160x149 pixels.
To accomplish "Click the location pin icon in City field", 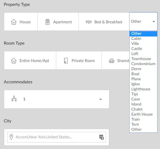I will pyautogui.click(x=11, y=137).
